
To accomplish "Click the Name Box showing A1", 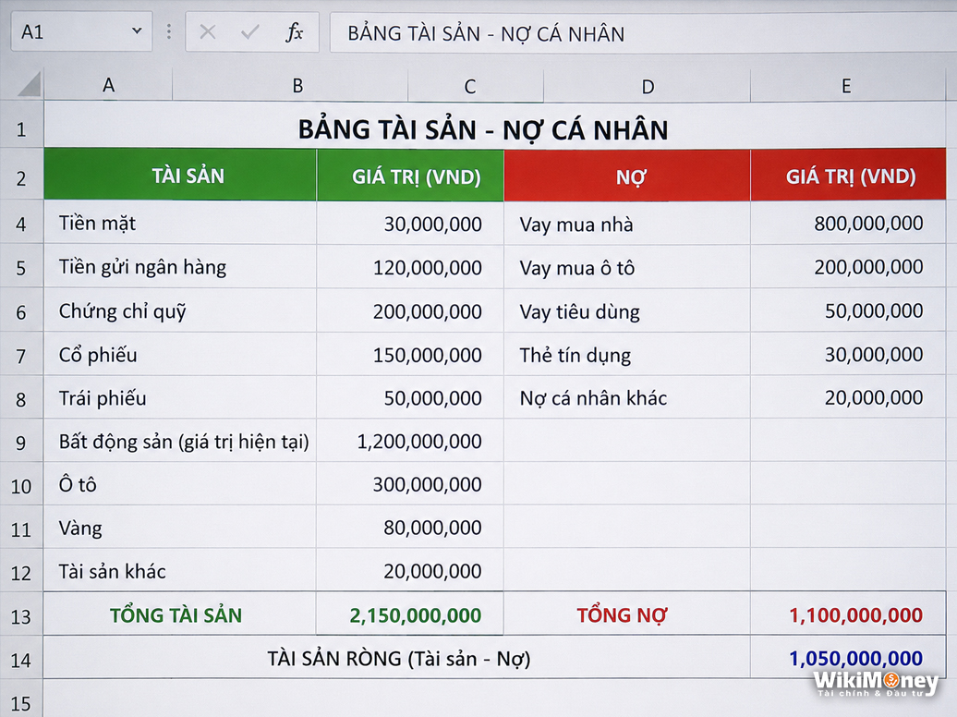I will (x=81, y=31).
